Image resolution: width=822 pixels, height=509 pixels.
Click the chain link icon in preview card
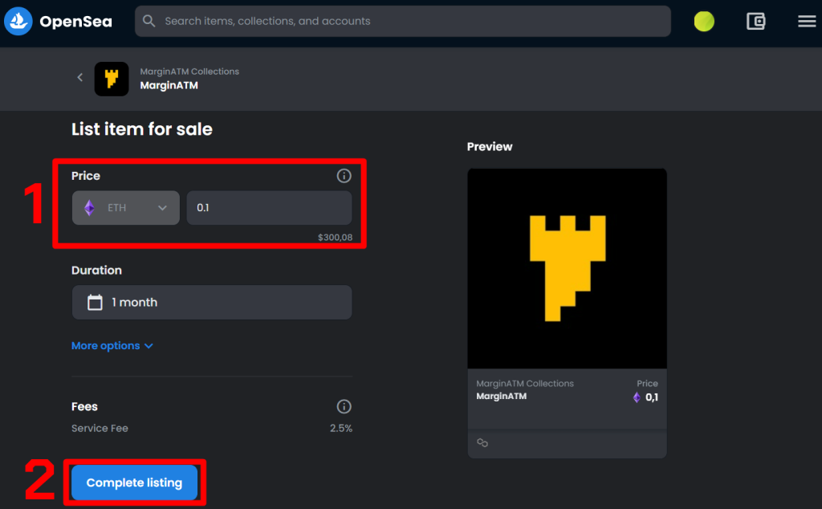[482, 443]
